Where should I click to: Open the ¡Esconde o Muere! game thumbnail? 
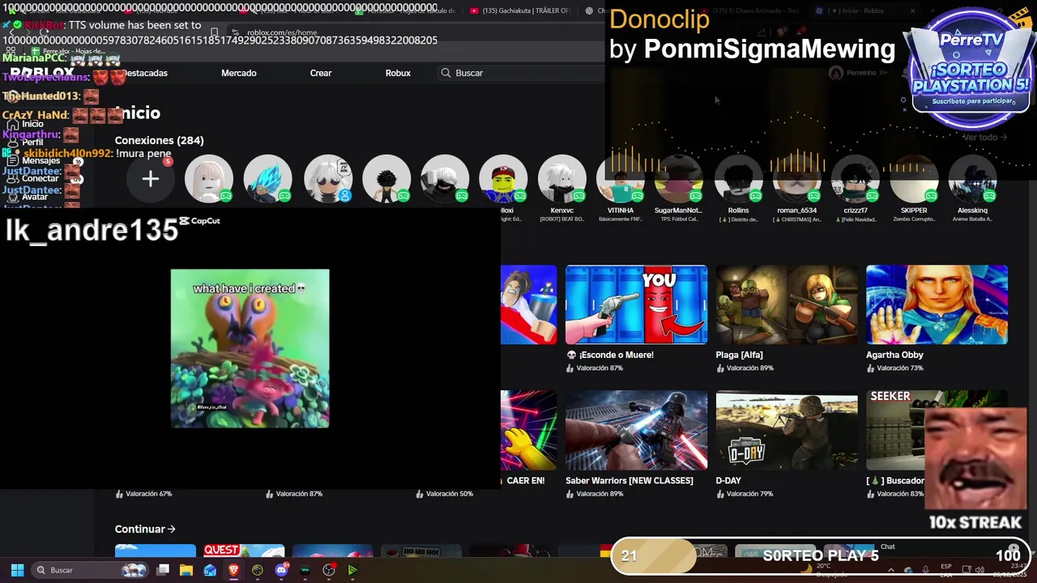click(636, 304)
